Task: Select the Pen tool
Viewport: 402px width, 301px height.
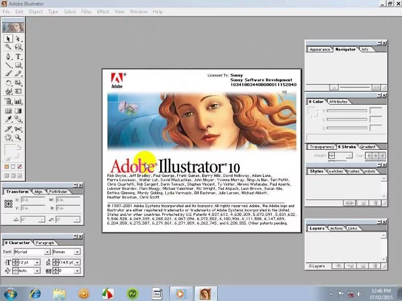Action: tap(8, 56)
